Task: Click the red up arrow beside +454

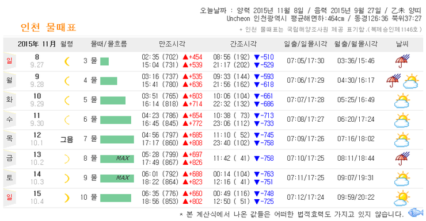Action: pyautogui.click(x=185, y=57)
